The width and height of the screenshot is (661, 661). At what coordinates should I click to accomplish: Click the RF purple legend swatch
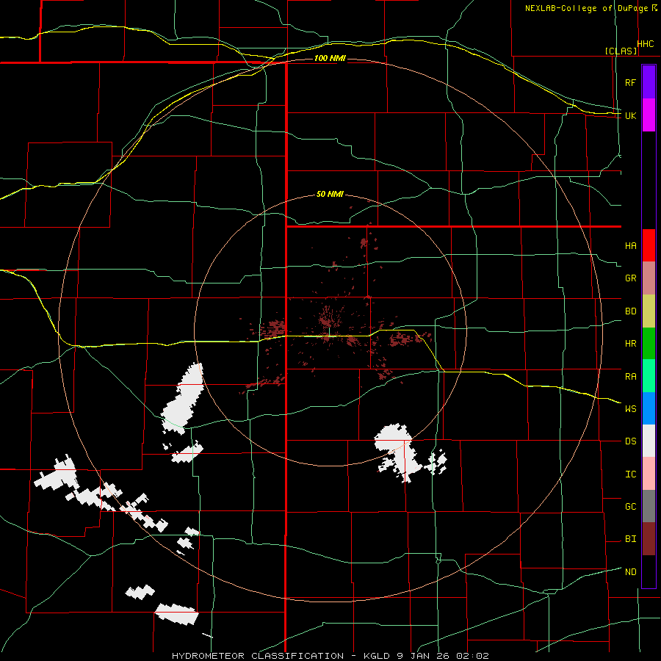(x=649, y=82)
